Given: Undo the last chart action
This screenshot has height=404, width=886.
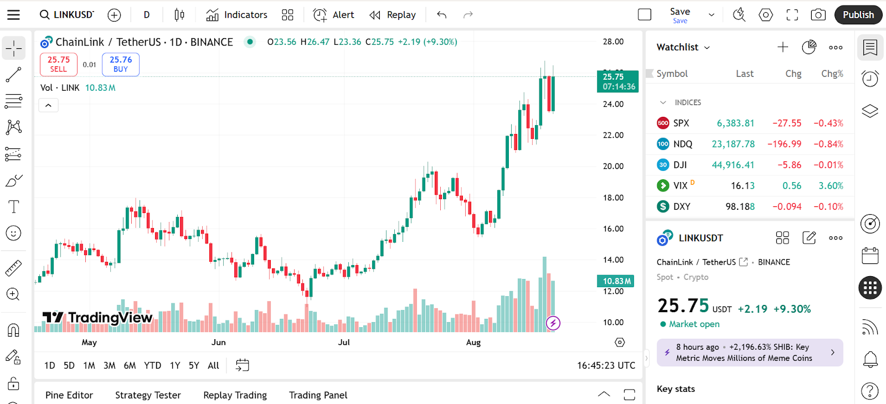Looking at the screenshot, I should tap(441, 15).
